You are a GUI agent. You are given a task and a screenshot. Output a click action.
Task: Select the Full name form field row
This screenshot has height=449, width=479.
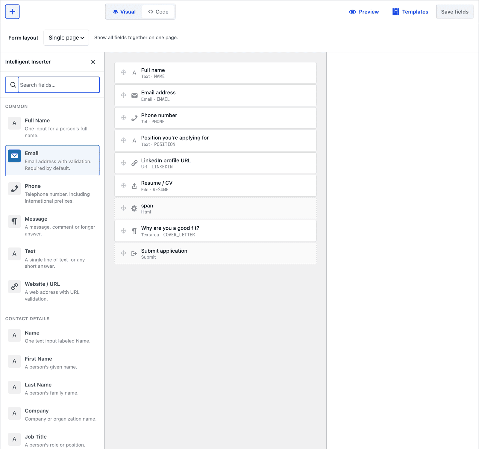(216, 73)
